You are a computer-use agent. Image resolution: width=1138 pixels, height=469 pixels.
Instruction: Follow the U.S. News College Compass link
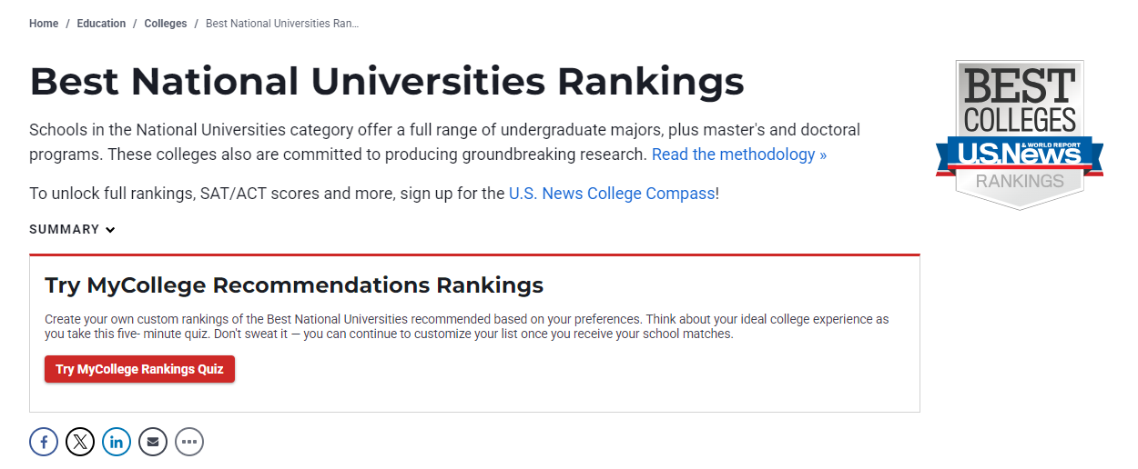tap(612, 194)
